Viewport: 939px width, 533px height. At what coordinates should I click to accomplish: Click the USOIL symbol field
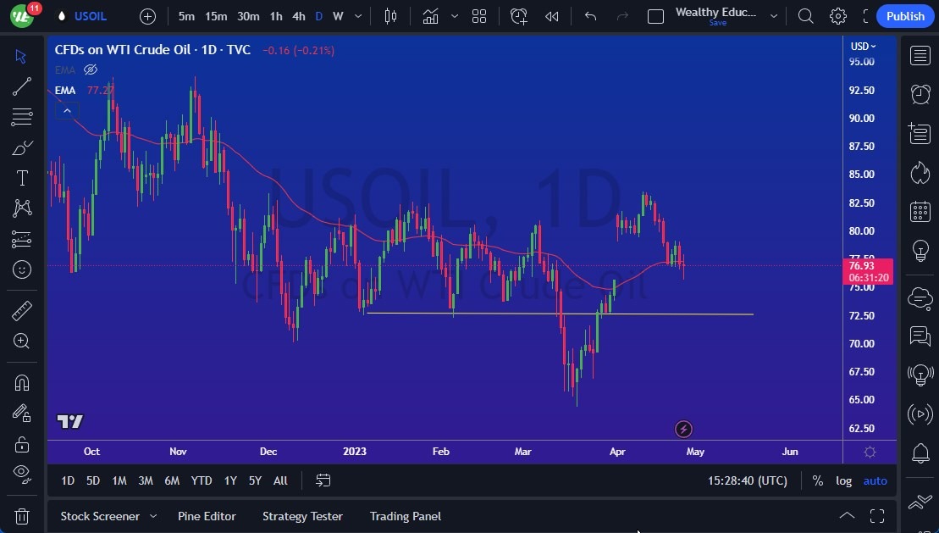(x=91, y=16)
